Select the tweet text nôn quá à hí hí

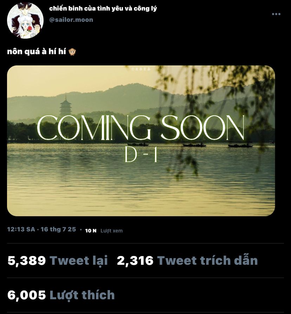pos(37,52)
